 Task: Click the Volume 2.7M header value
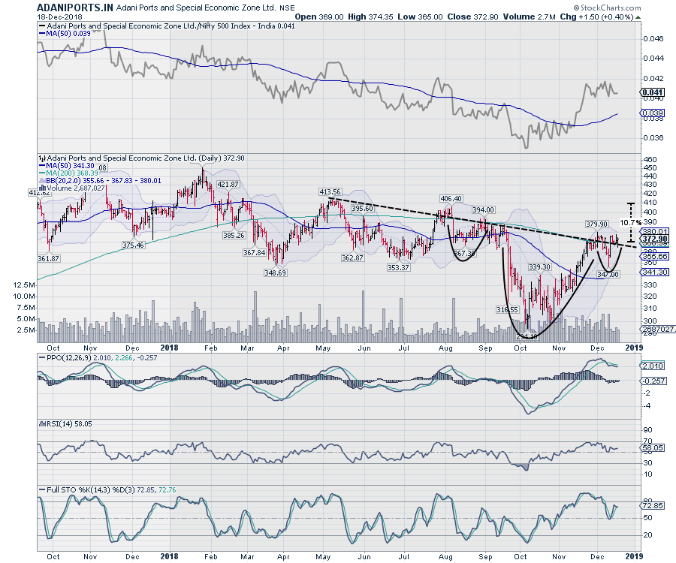[529, 17]
